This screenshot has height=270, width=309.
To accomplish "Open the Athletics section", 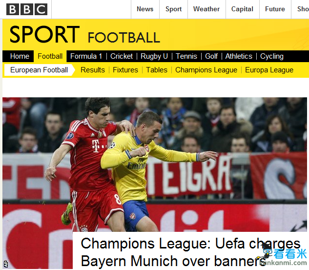I will click(x=239, y=56).
